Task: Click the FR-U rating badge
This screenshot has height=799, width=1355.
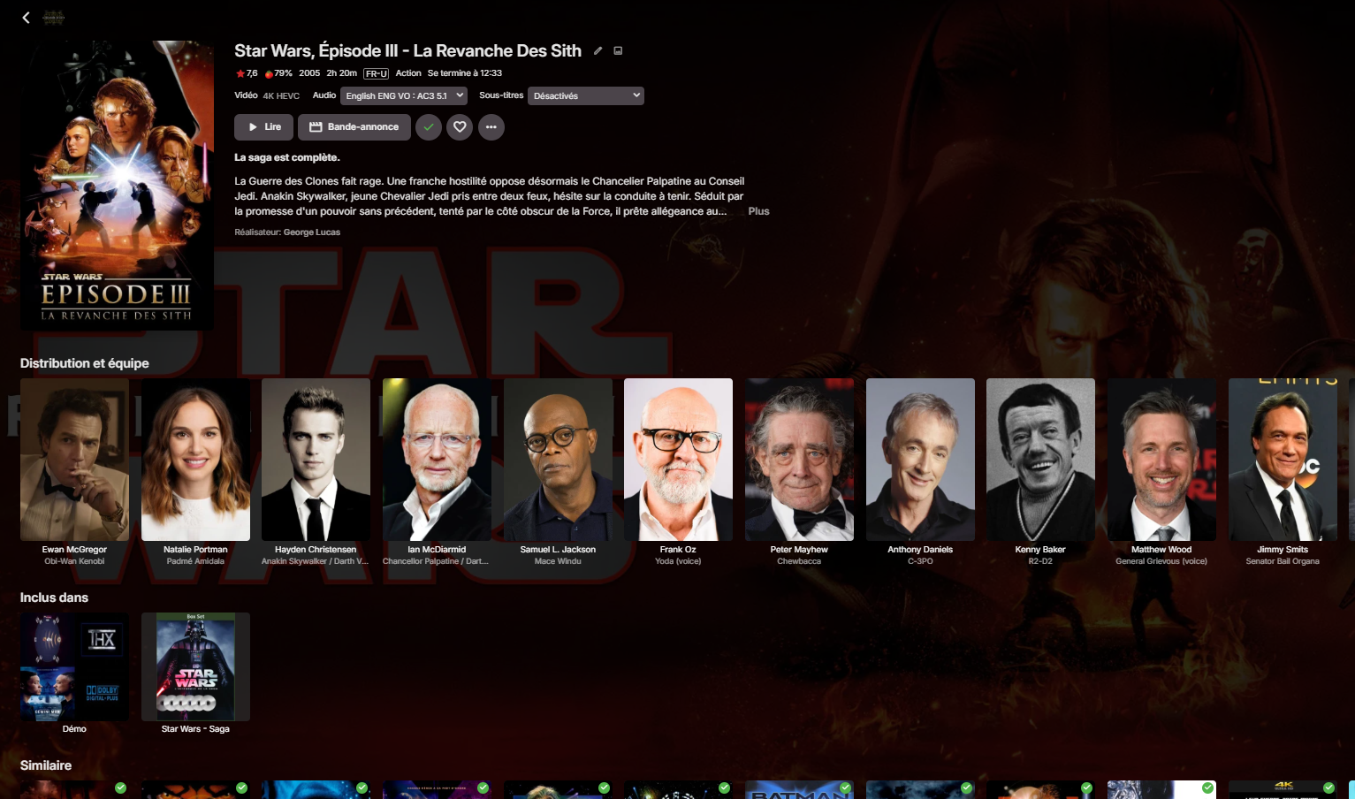Action: (x=377, y=73)
